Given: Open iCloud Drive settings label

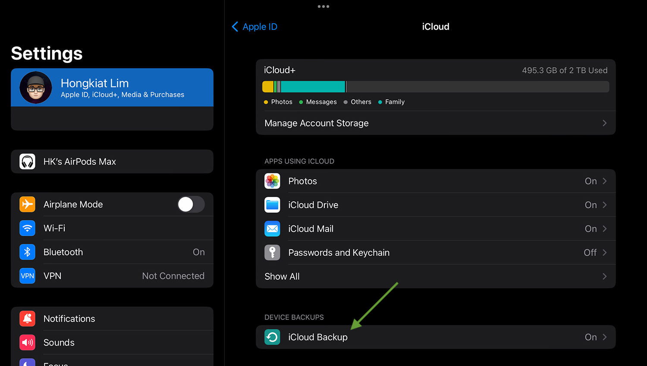Looking at the screenshot, I should tap(313, 205).
